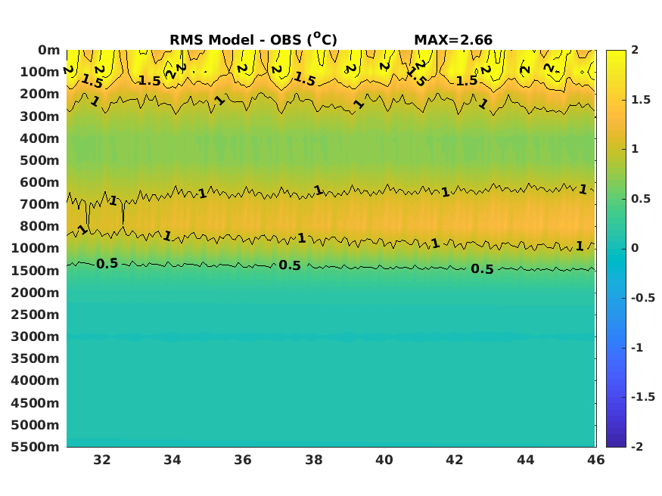662x496 pixels.
Task: Click the '700m' depth axis label
Action: click(x=39, y=204)
